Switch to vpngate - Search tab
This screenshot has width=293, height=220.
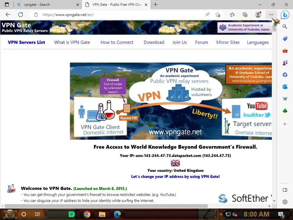48,5
